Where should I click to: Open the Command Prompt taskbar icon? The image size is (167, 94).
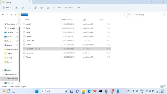coord(100,91)
